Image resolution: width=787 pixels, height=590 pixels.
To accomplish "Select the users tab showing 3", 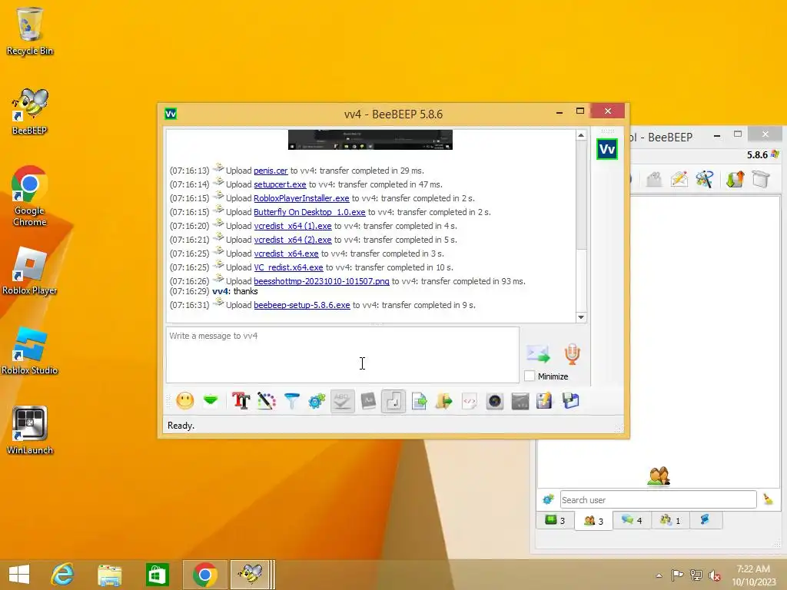I will [x=594, y=521].
